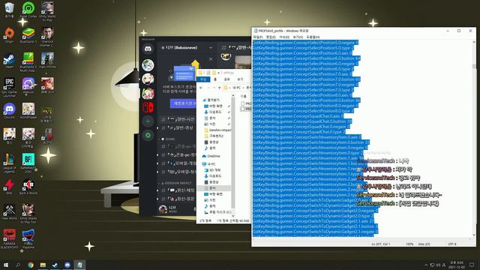Open the Discord desktop shortcut

click(x=9, y=111)
